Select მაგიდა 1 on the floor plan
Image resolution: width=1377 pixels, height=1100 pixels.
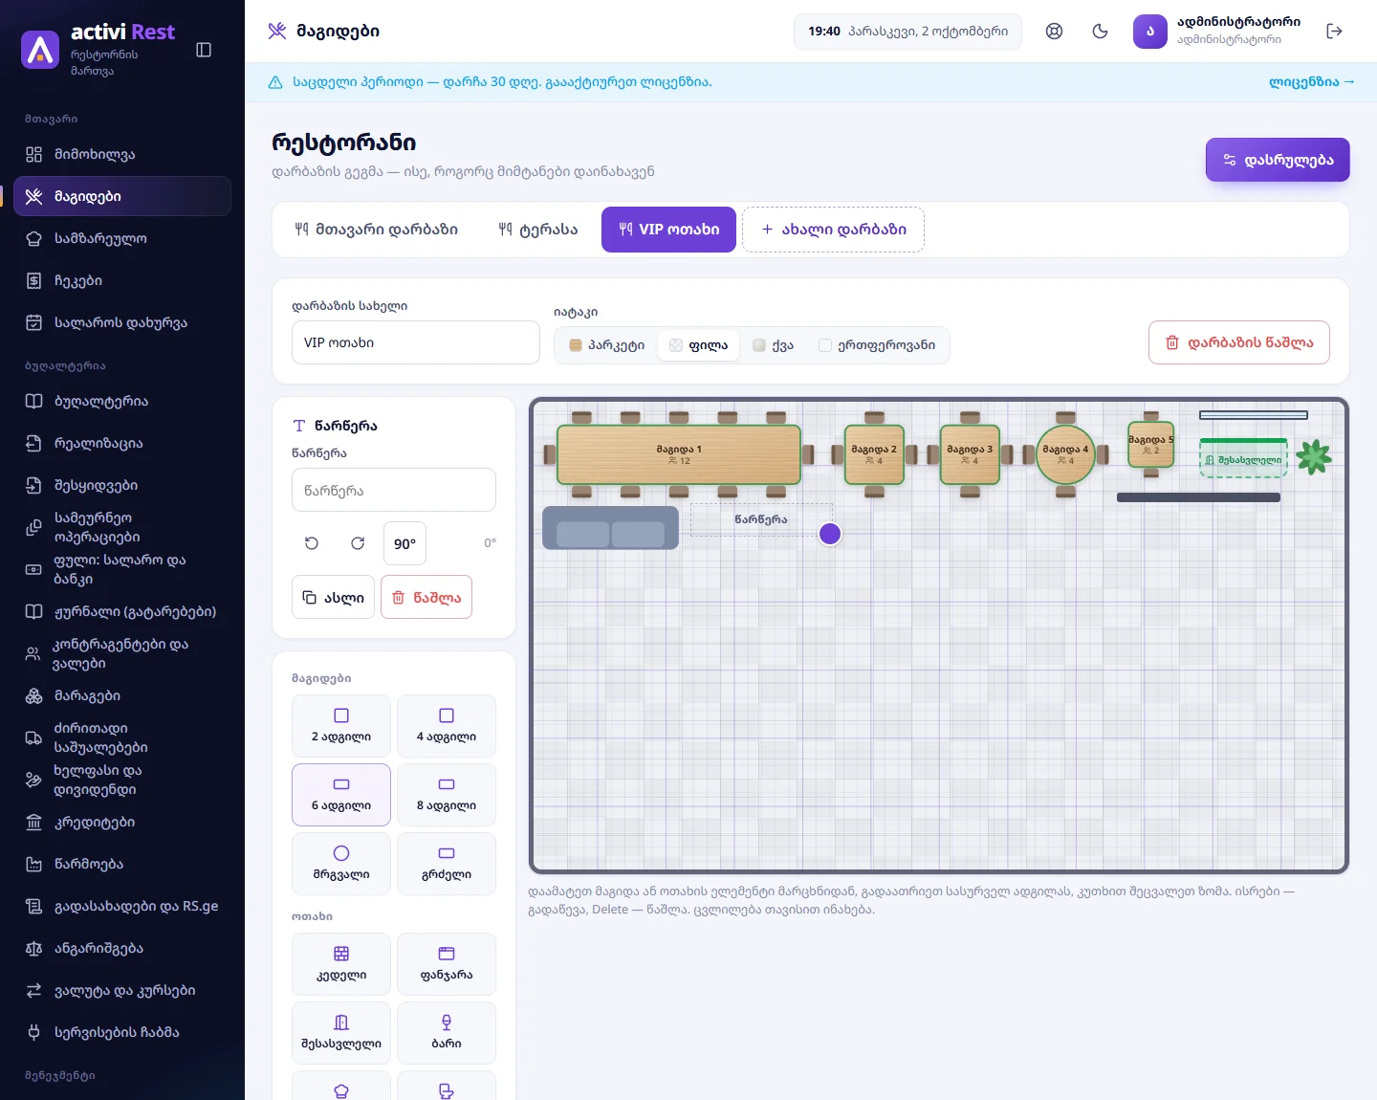click(679, 454)
